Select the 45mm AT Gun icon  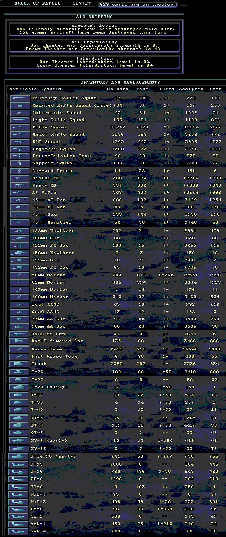click(x=20, y=200)
